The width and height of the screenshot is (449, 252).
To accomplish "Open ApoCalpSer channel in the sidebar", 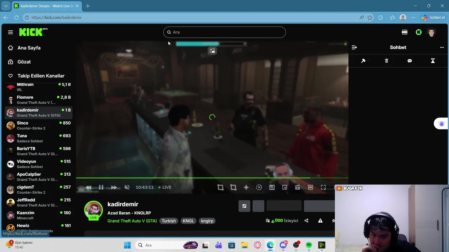I will tap(39, 177).
